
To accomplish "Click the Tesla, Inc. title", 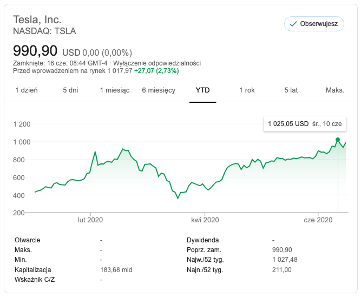I will [x=37, y=19].
